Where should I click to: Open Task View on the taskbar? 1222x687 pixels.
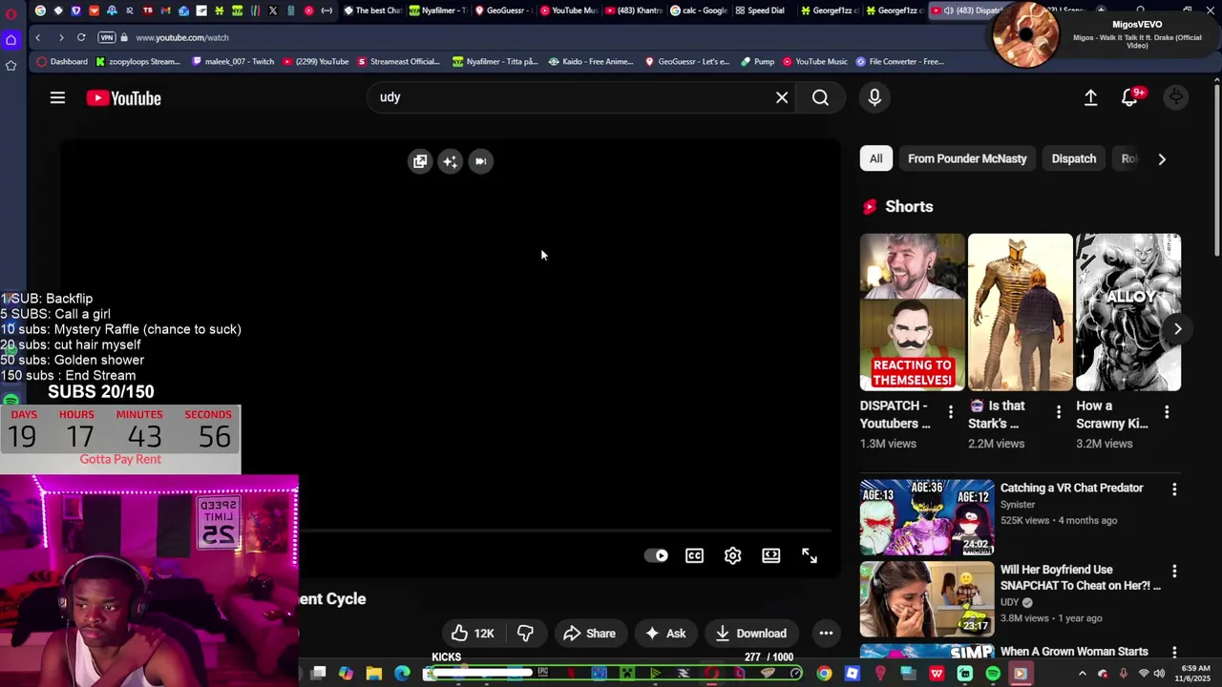(318, 673)
